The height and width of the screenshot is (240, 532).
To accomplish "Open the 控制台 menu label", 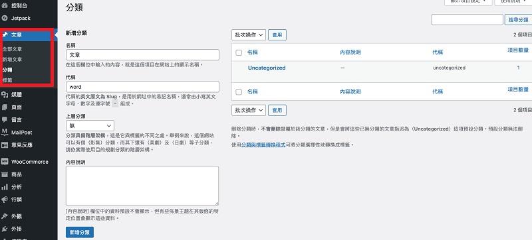I will (19, 6).
